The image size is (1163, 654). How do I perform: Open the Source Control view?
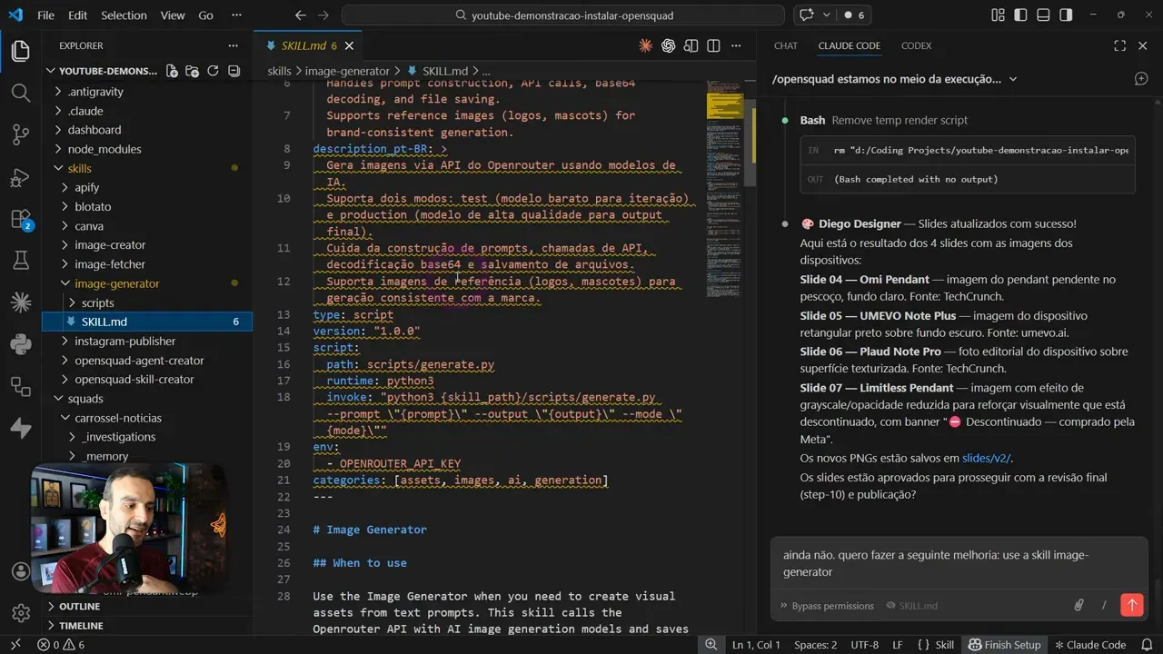pos(20,133)
